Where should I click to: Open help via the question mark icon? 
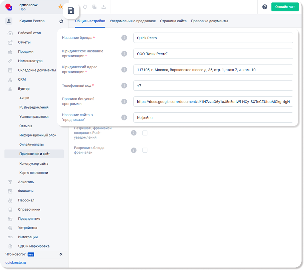[x=265, y=7]
